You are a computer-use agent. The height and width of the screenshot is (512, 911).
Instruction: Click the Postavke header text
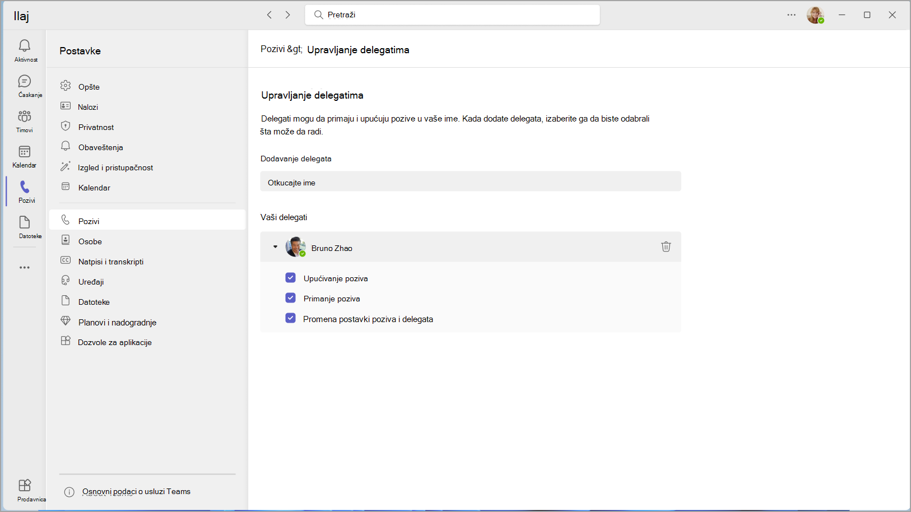(x=80, y=51)
